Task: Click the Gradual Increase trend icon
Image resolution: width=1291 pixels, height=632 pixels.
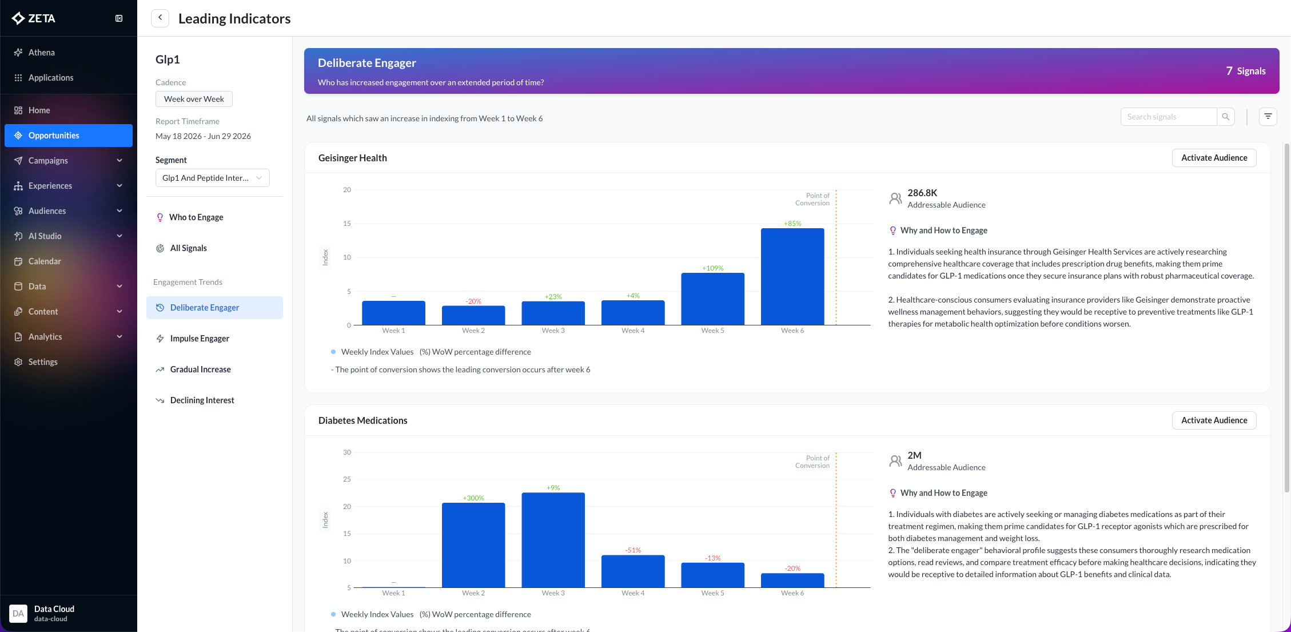Action: [160, 369]
